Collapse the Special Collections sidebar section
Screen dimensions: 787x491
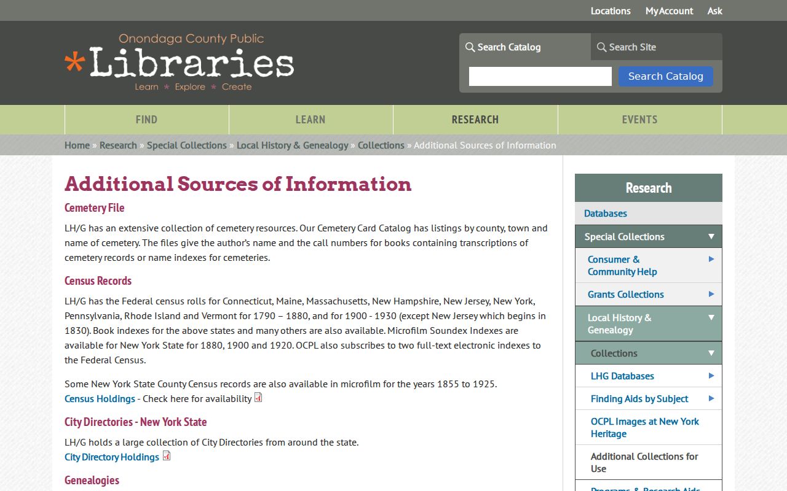[x=711, y=236]
